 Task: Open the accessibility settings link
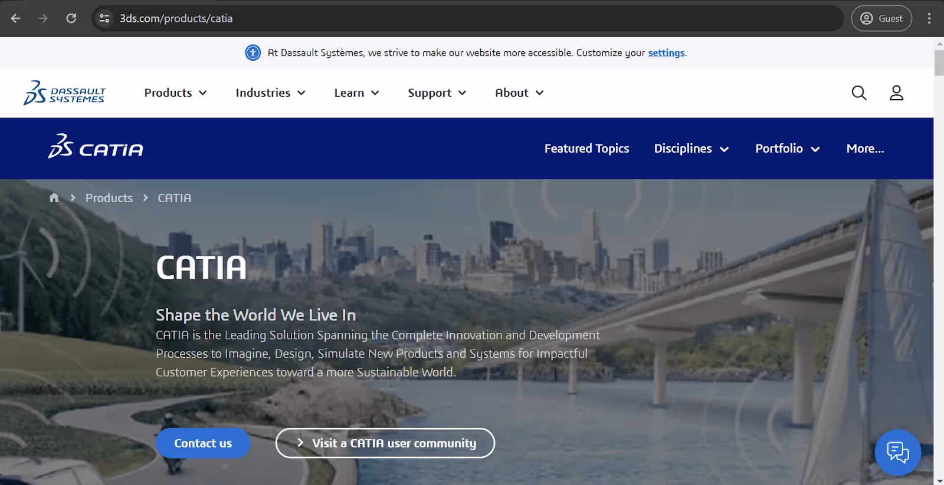pyautogui.click(x=666, y=52)
